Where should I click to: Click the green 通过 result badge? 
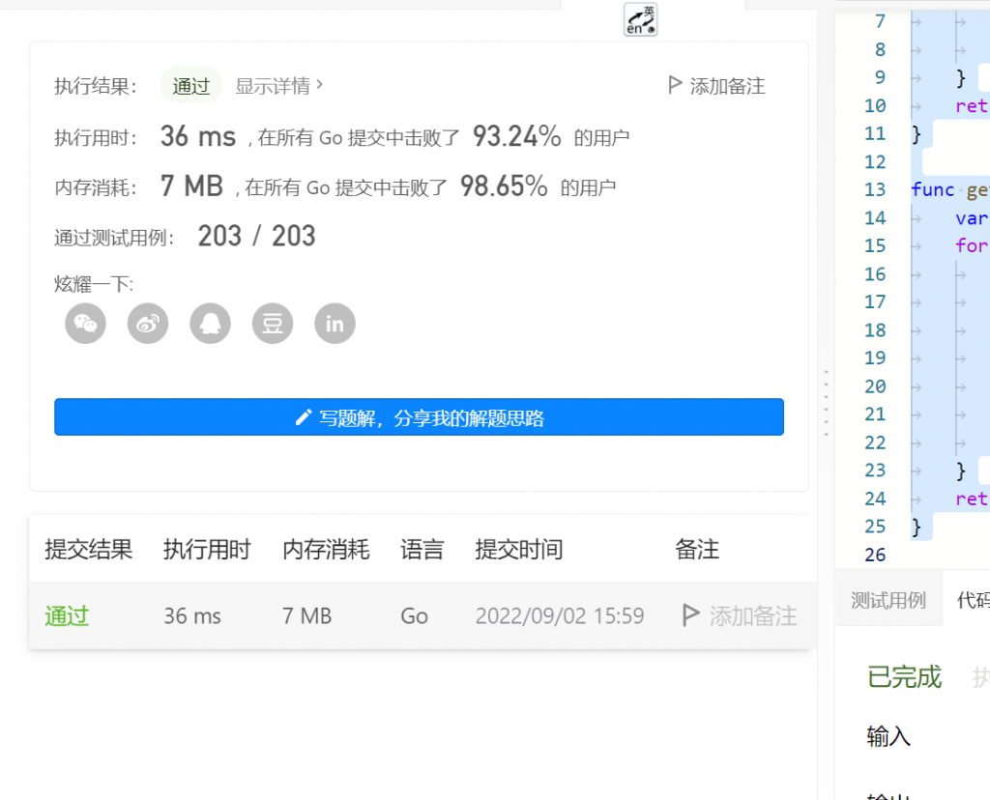pos(190,85)
